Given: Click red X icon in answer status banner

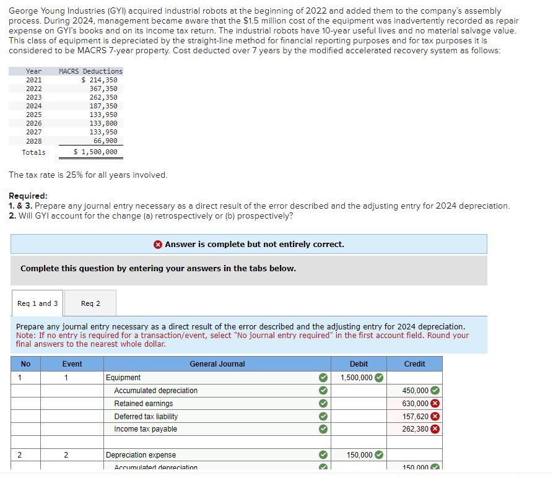Looking at the screenshot, I should [158, 245].
